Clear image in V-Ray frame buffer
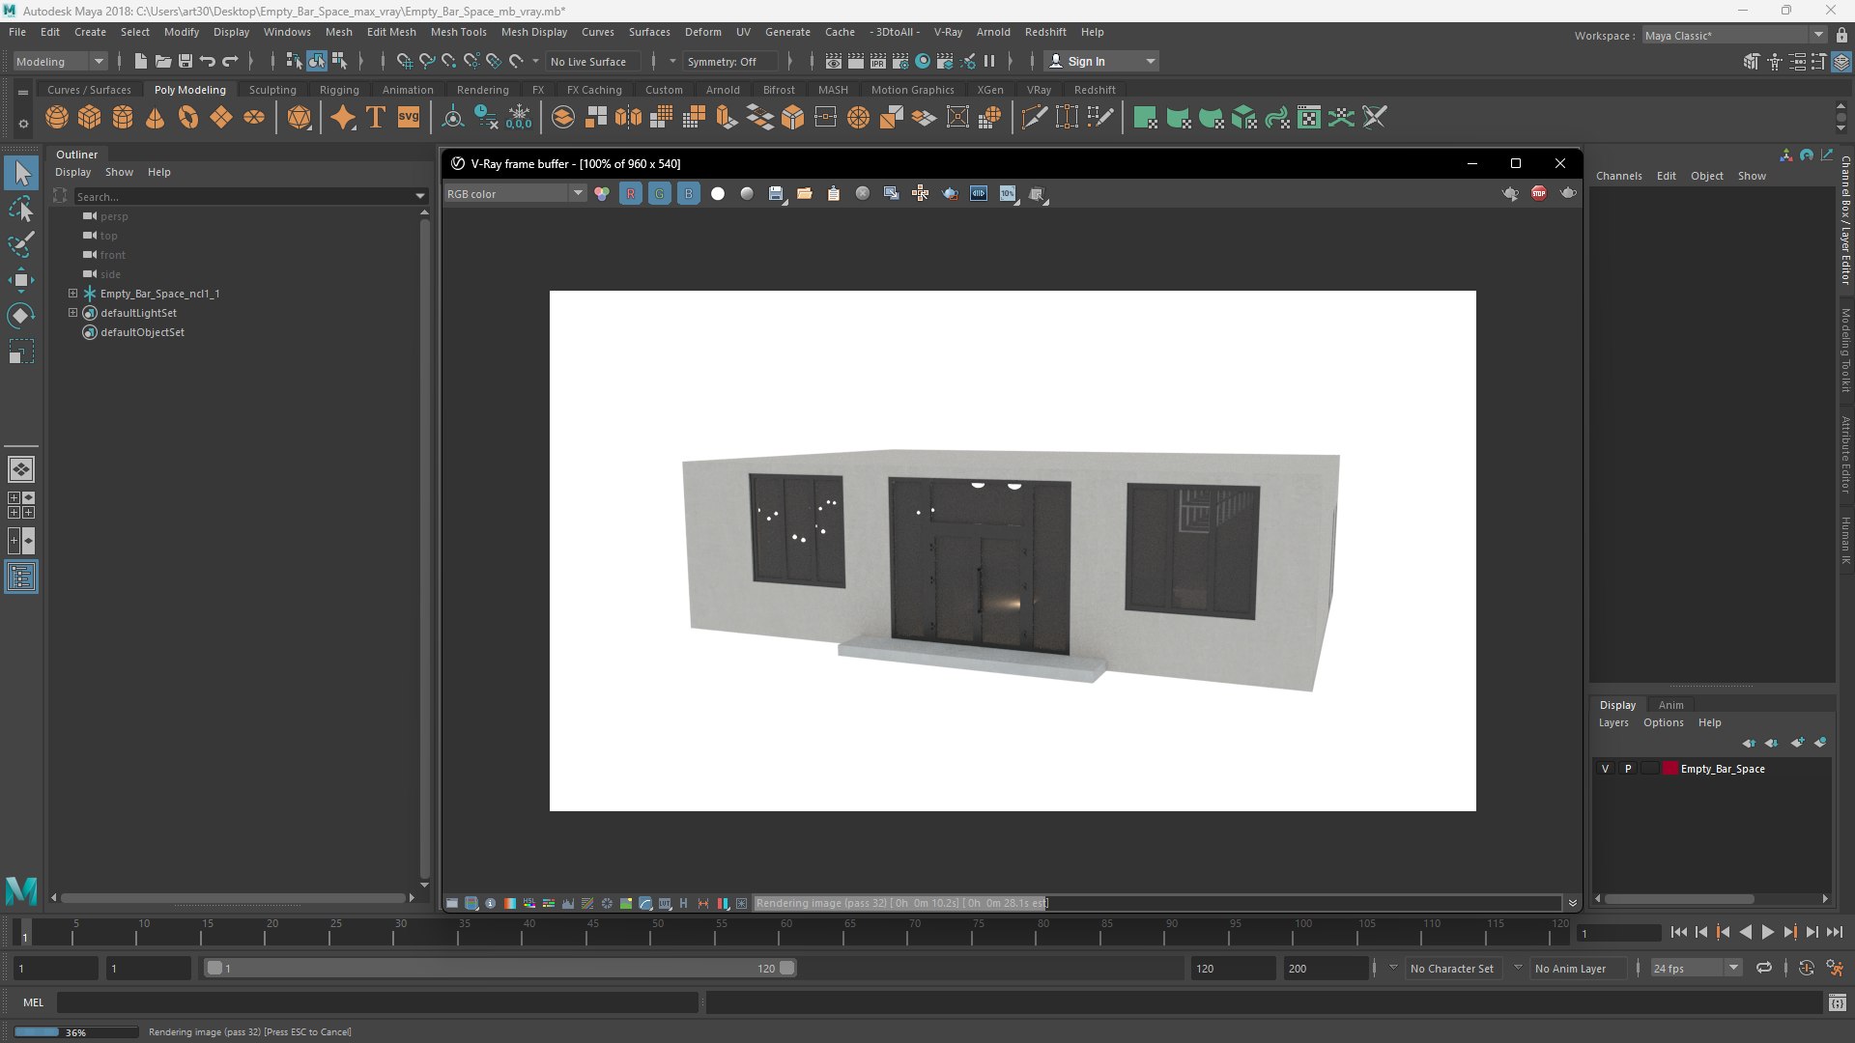Screen dimensions: 1855x1043 coord(863,194)
